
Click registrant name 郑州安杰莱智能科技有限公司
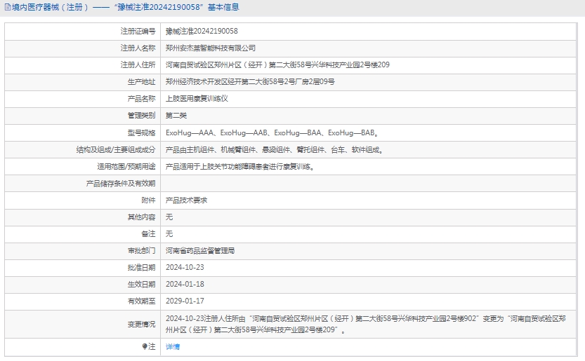click(x=210, y=48)
